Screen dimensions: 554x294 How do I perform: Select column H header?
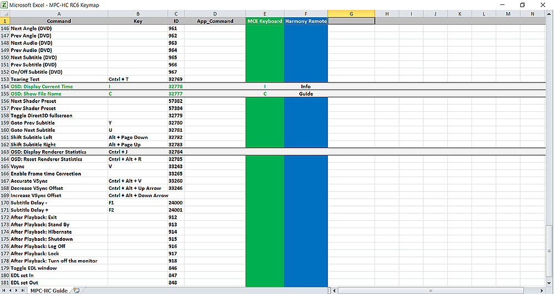click(387, 14)
